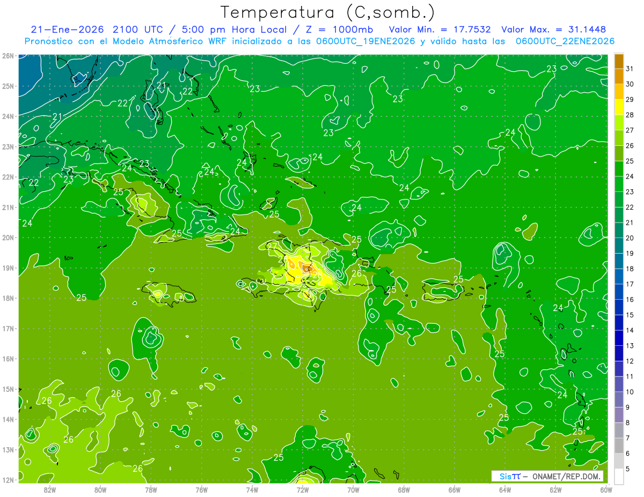Image resolution: width=644 pixels, height=497 pixels.
Task: Click the '64W' longitude axis label
Action: (505, 489)
